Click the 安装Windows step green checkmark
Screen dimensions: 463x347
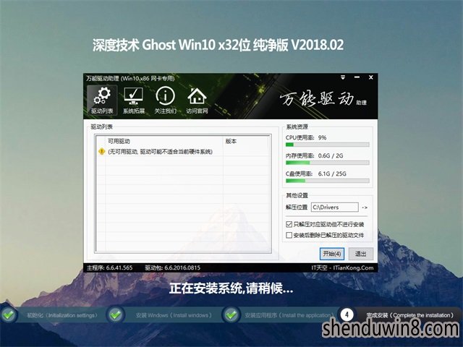[116, 315]
